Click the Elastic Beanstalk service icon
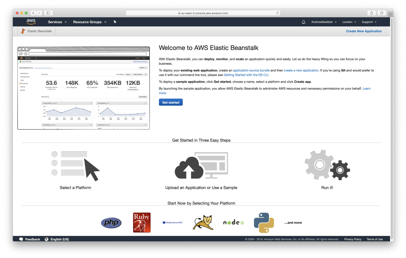406x258 pixels. (x=23, y=31)
